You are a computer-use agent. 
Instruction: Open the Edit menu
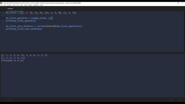click(x=5, y=5)
